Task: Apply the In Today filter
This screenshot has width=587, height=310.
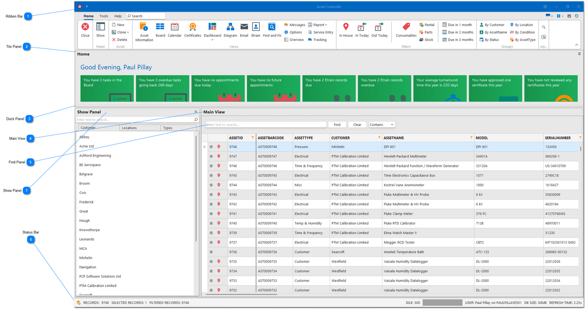Action: click(362, 30)
